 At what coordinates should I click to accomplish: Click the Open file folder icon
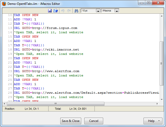click(56, 11)
